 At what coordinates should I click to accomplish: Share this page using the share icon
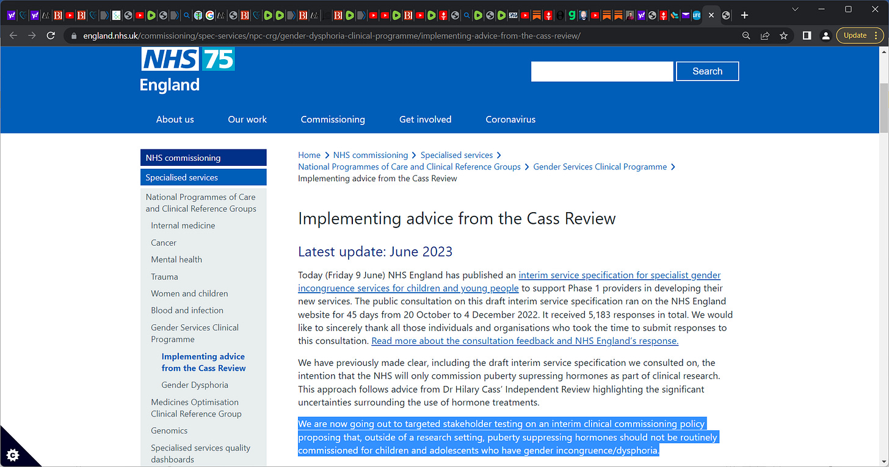pos(764,35)
